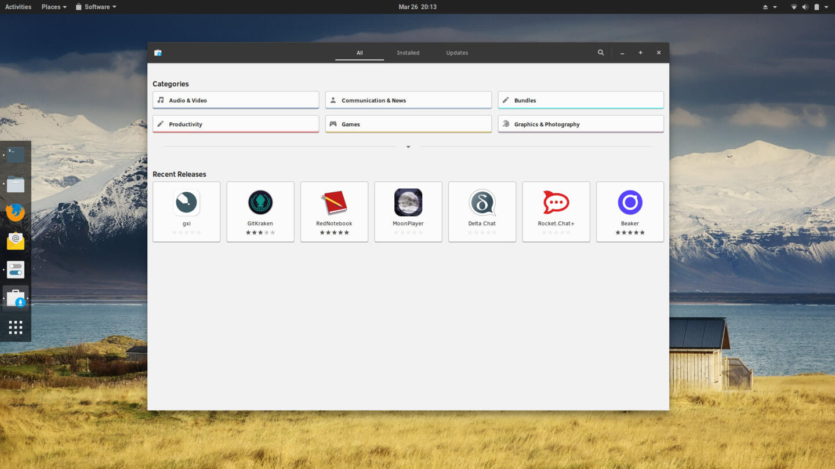Open the Tweaks toggle-switch icon in the dock
Image resolution: width=835 pixels, height=469 pixels.
16,270
